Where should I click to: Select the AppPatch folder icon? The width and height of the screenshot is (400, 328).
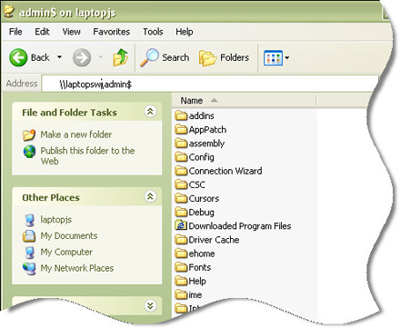tap(181, 130)
